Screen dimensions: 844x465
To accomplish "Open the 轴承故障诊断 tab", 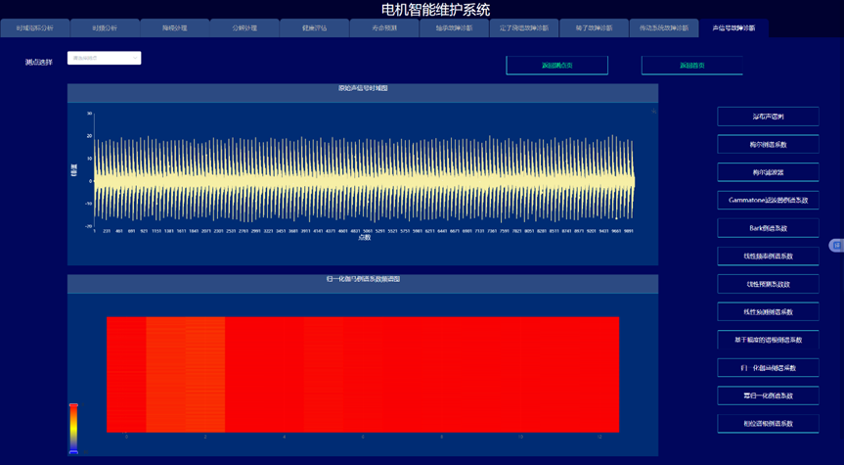I will pos(454,28).
